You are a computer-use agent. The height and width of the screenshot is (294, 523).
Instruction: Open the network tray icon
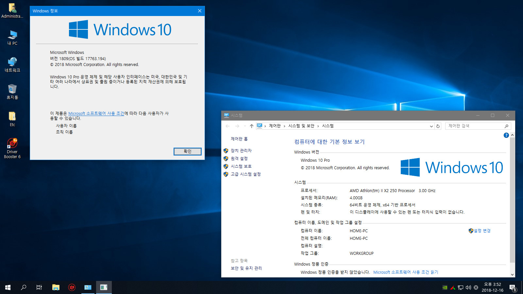click(461, 287)
